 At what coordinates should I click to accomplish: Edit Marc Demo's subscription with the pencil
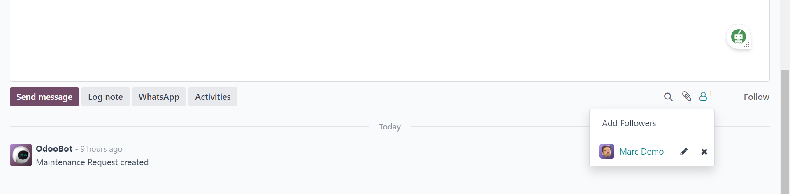pyautogui.click(x=684, y=152)
